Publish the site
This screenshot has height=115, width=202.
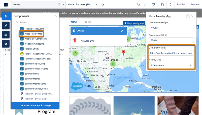coord(181,5)
